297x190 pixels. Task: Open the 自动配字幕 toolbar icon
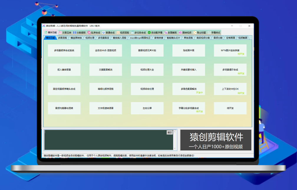tap(149, 33)
